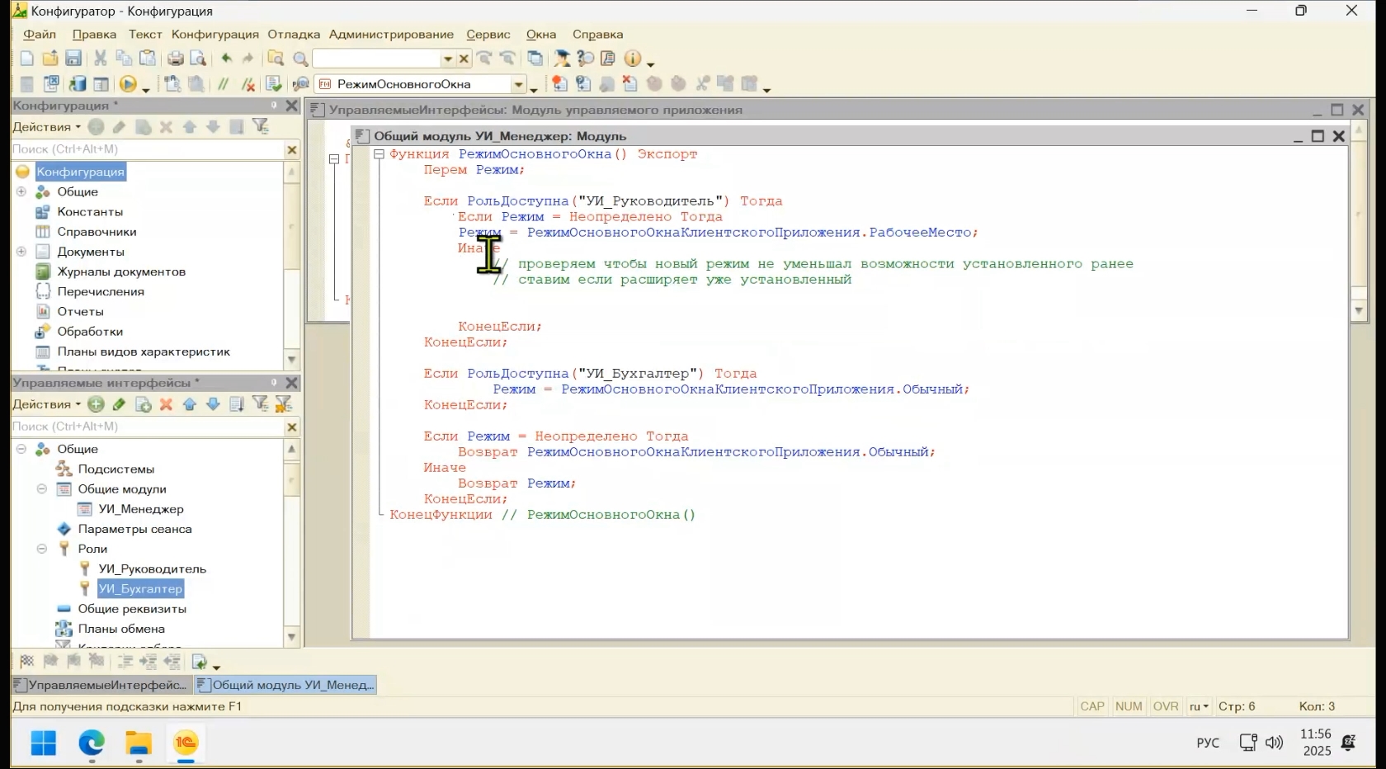Image resolution: width=1386 pixels, height=769 pixels.
Task: Collapse the Роли tree node
Action: point(42,549)
